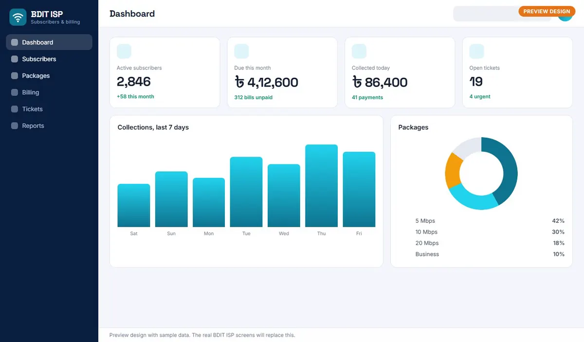This screenshot has width=584, height=342.
Task: Select the orange donut chart segment
Action: click(x=453, y=170)
